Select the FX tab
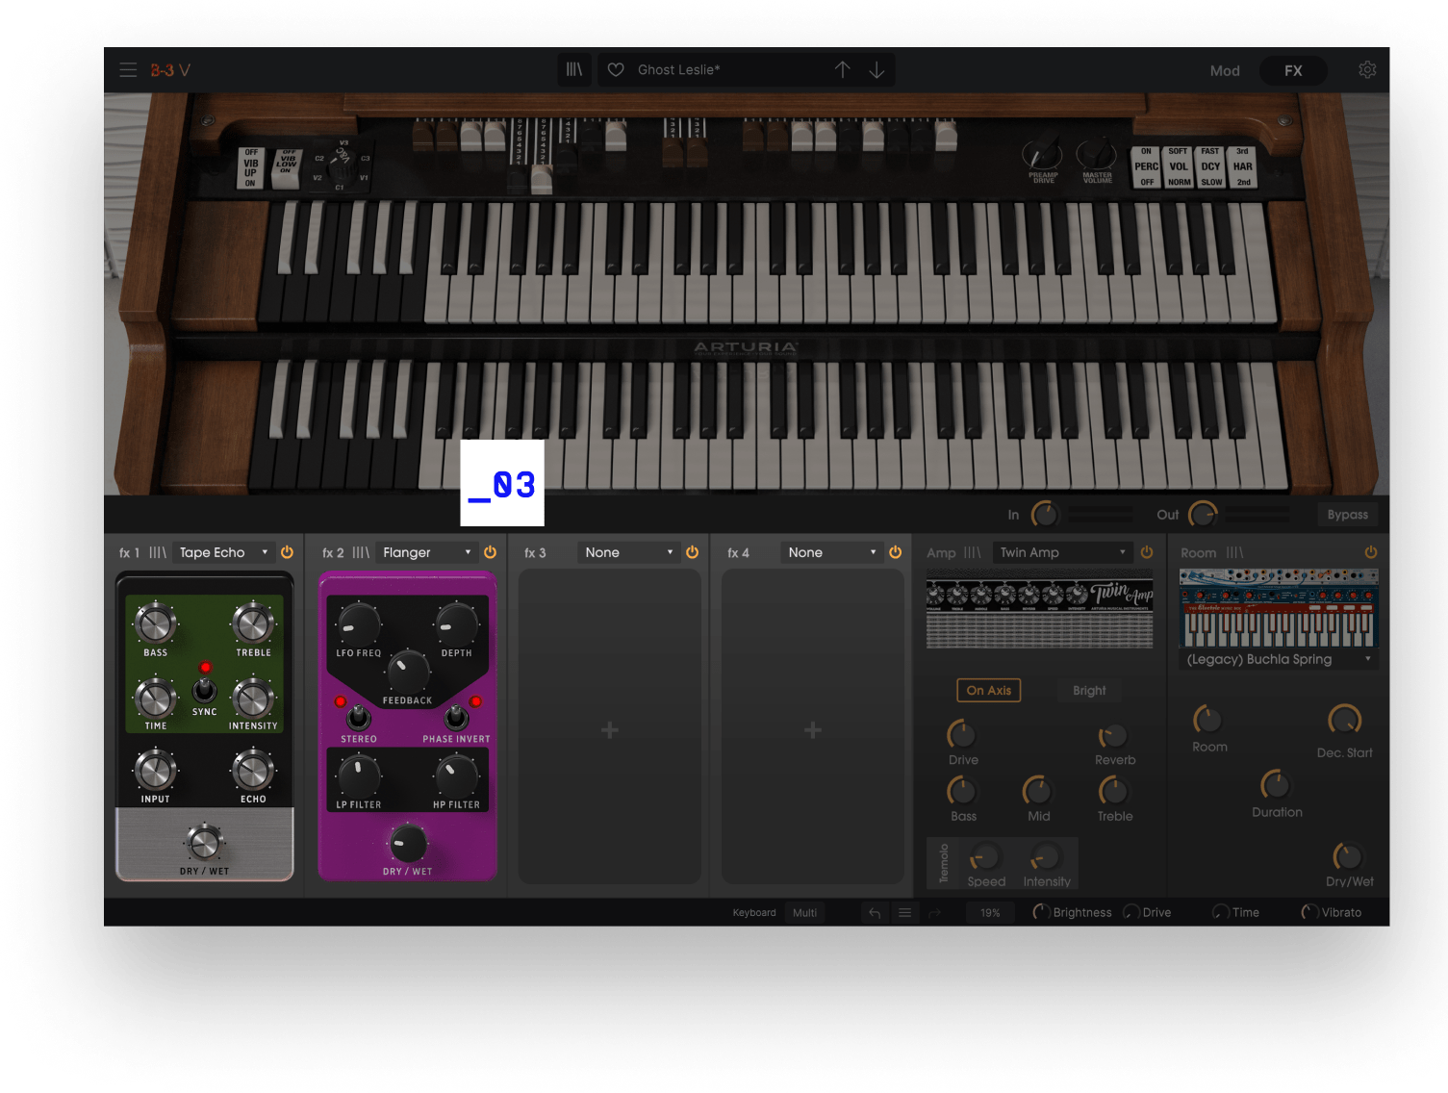 click(x=1293, y=71)
